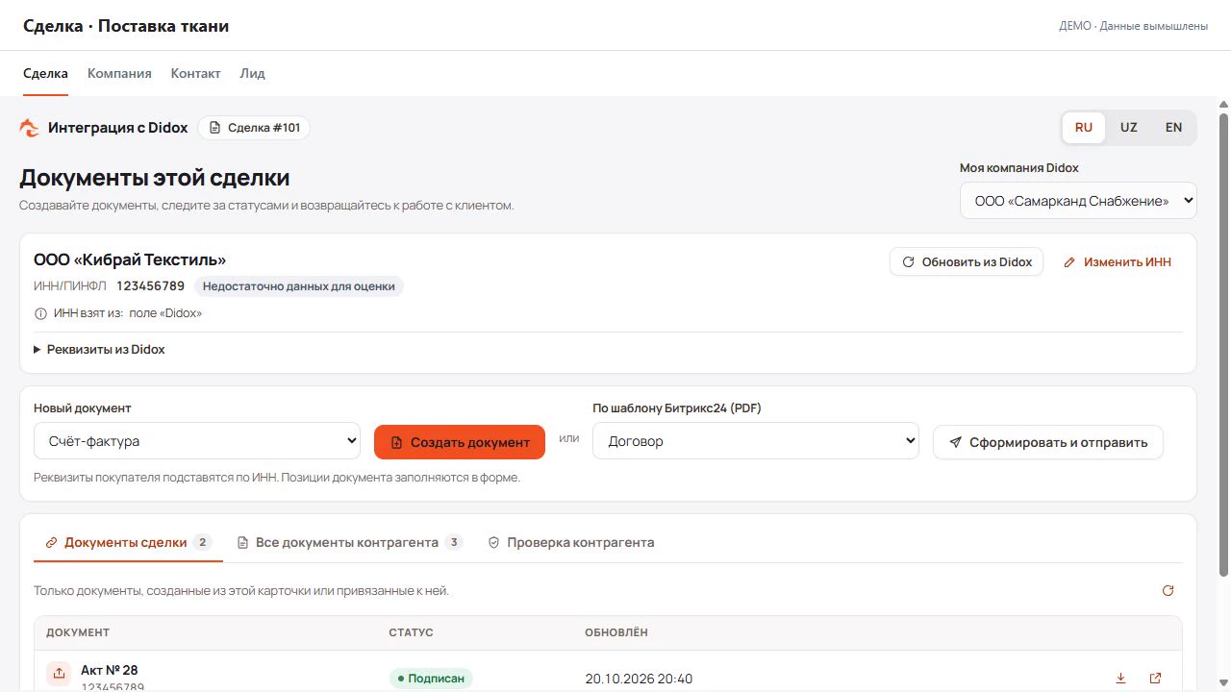Open the «Новый документ» type dropdown

197,442
